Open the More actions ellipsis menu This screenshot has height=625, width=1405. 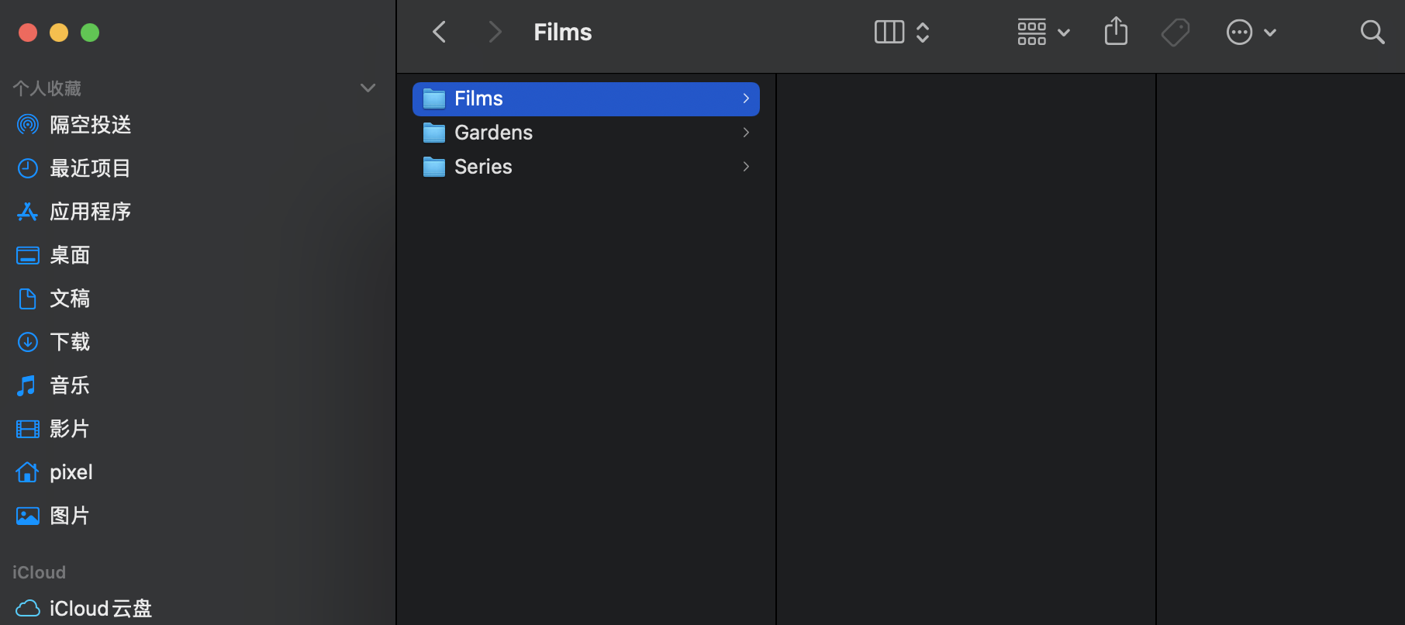(x=1251, y=32)
